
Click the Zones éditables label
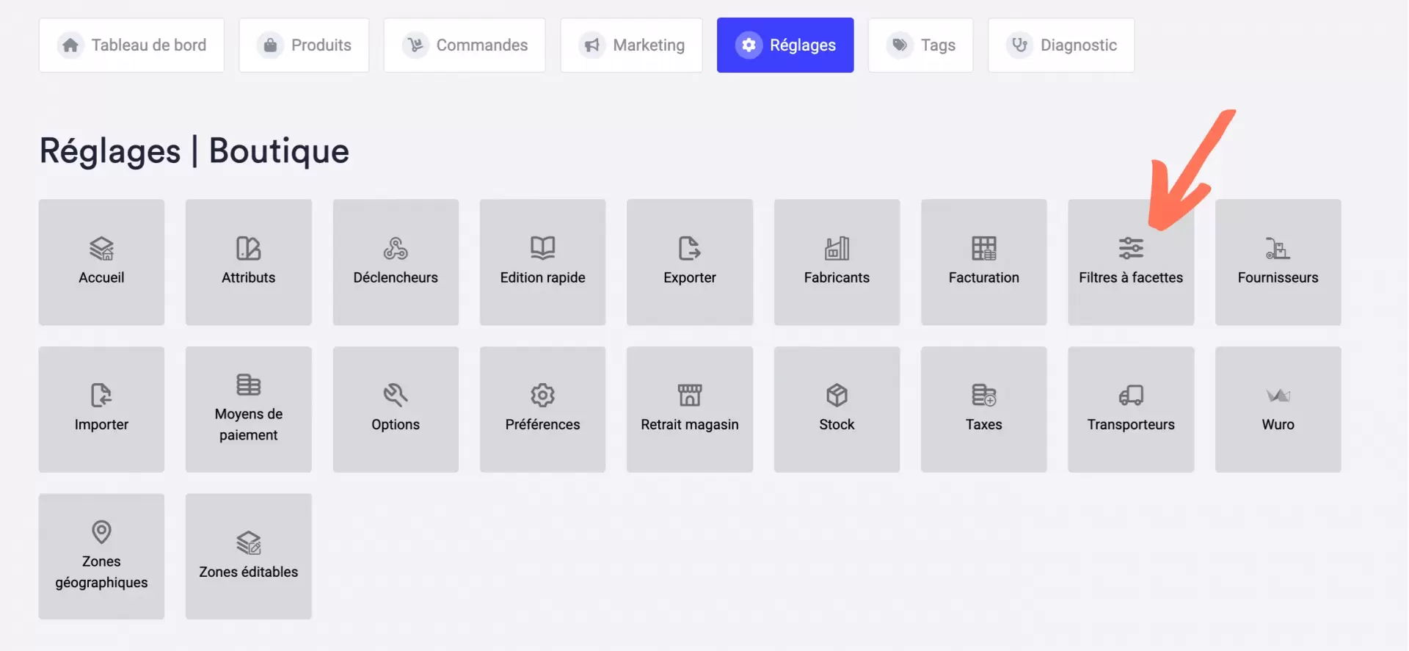click(x=249, y=572)
